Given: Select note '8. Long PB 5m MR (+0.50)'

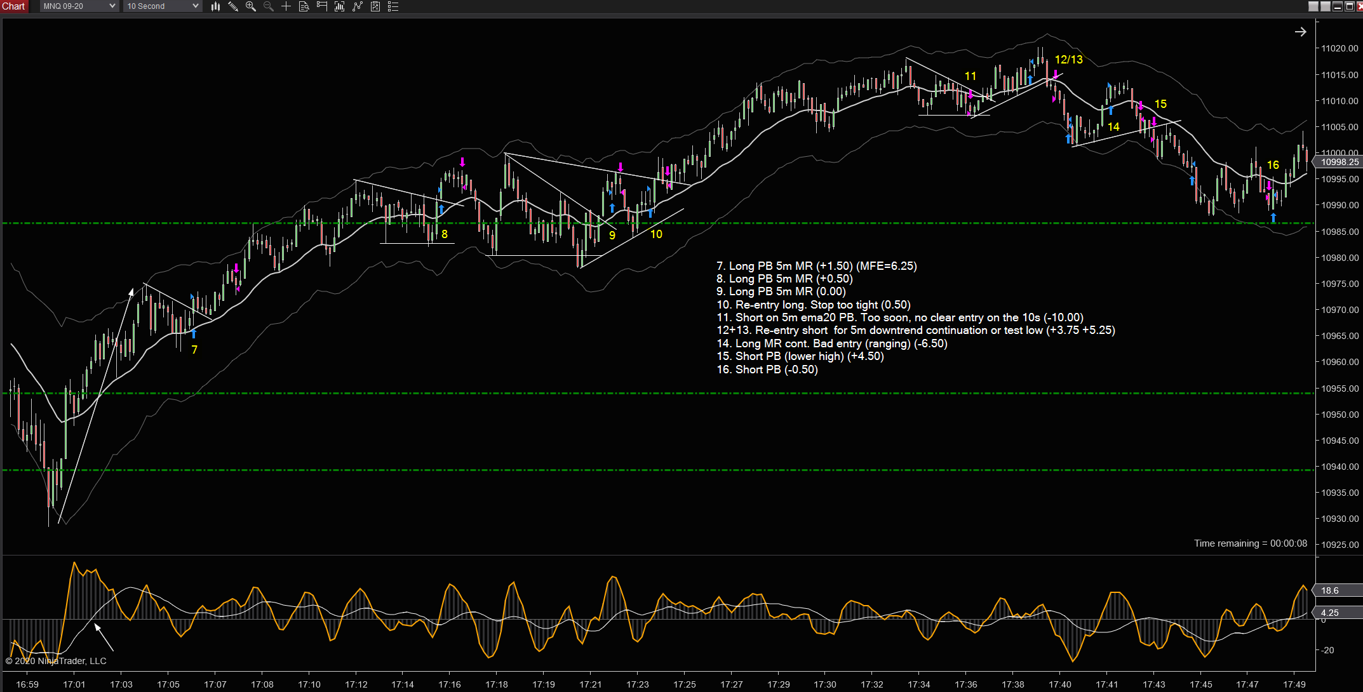Looking at the screenshot, I should (x=784, y=279).
